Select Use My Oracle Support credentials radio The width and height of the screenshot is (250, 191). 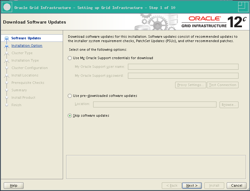click(x=70, y=58)
